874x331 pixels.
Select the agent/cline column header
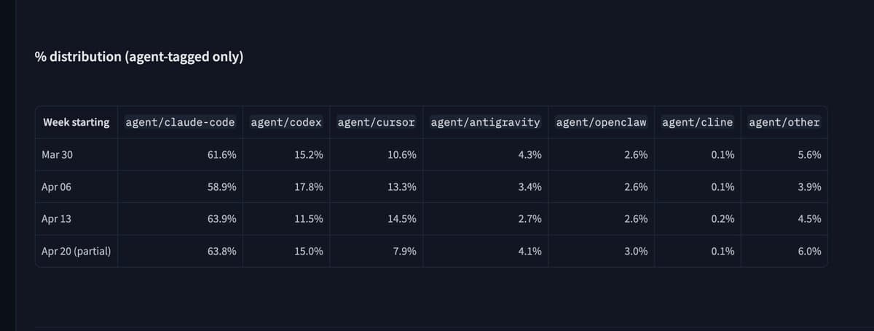(x=697, y=122)
